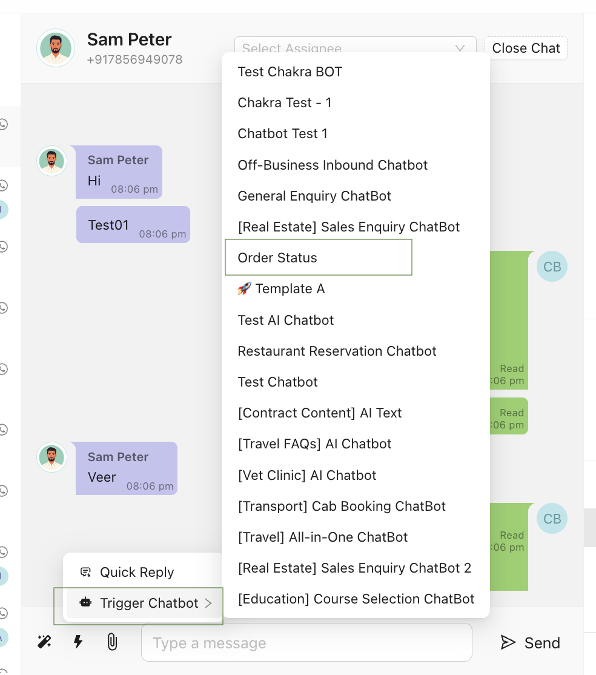Choose [Vet Clinic] AI Chatbot
596x675 pixels.
(315, 476)
